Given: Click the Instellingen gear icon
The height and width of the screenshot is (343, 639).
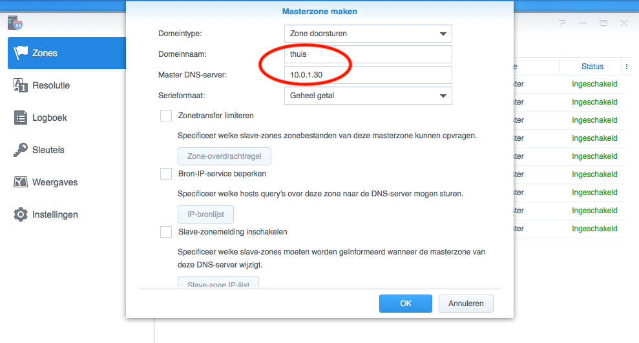Looking at the screenshot, I should click(x=21, y=214).
